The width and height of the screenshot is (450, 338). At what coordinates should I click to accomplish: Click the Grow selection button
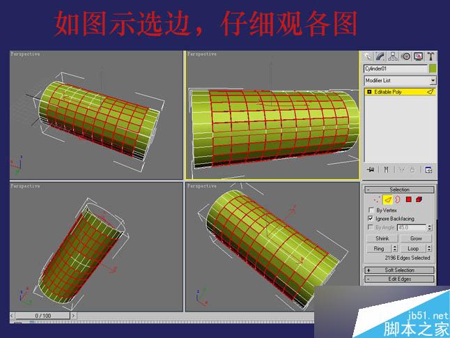coord(416,238)
